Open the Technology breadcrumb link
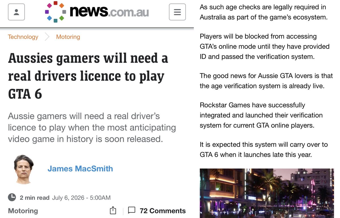 (23, 37)
